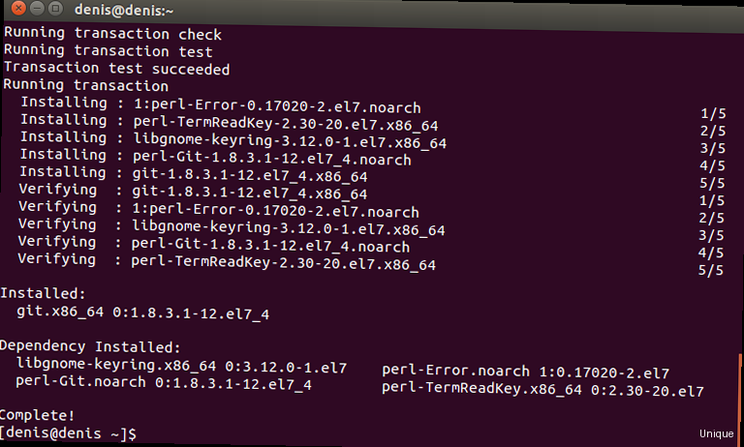The image size is (744, 447).
Task: Click the perl-Error.noarch dependency entry
Action: click(x=525, y=372)
